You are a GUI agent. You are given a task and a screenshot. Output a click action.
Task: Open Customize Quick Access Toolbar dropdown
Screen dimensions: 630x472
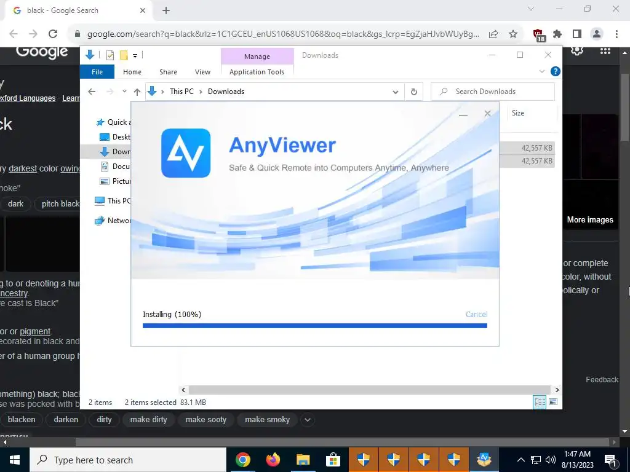135,56
